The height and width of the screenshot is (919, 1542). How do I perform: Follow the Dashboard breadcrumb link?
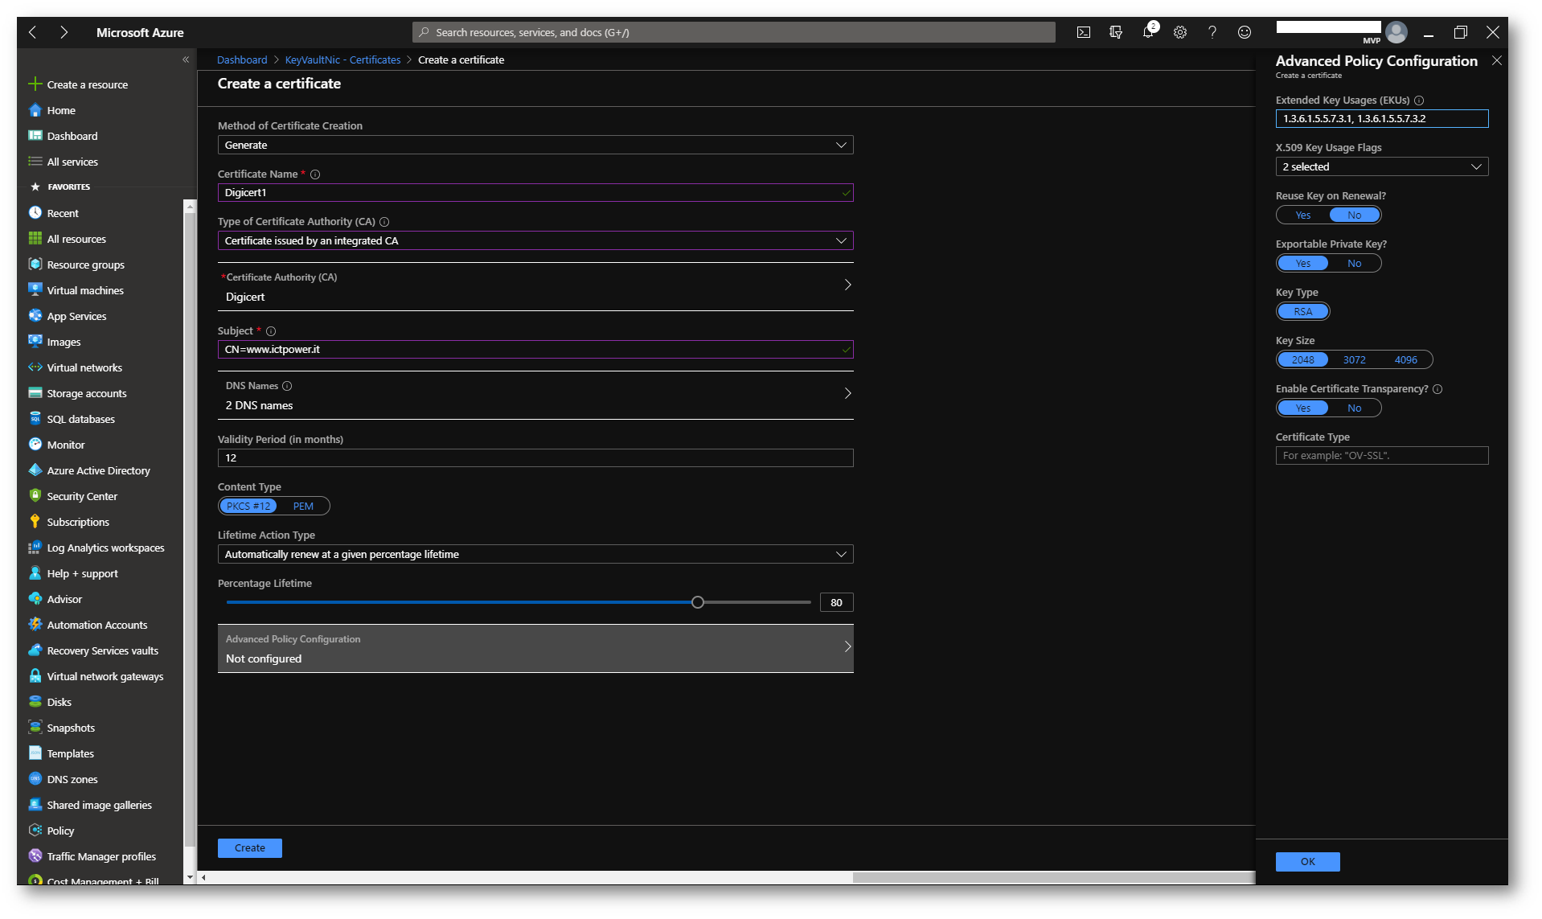[x=242, y=60]
